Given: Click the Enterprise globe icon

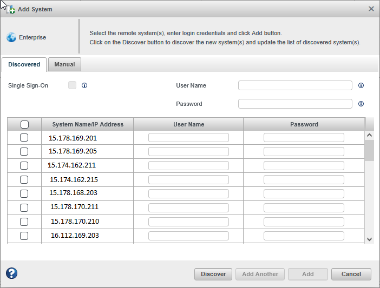Looking at the screenshot, I should (11, 38).
